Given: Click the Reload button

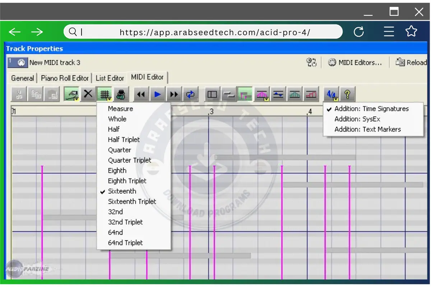Looking at the screenshot, I should click(412, 62).
